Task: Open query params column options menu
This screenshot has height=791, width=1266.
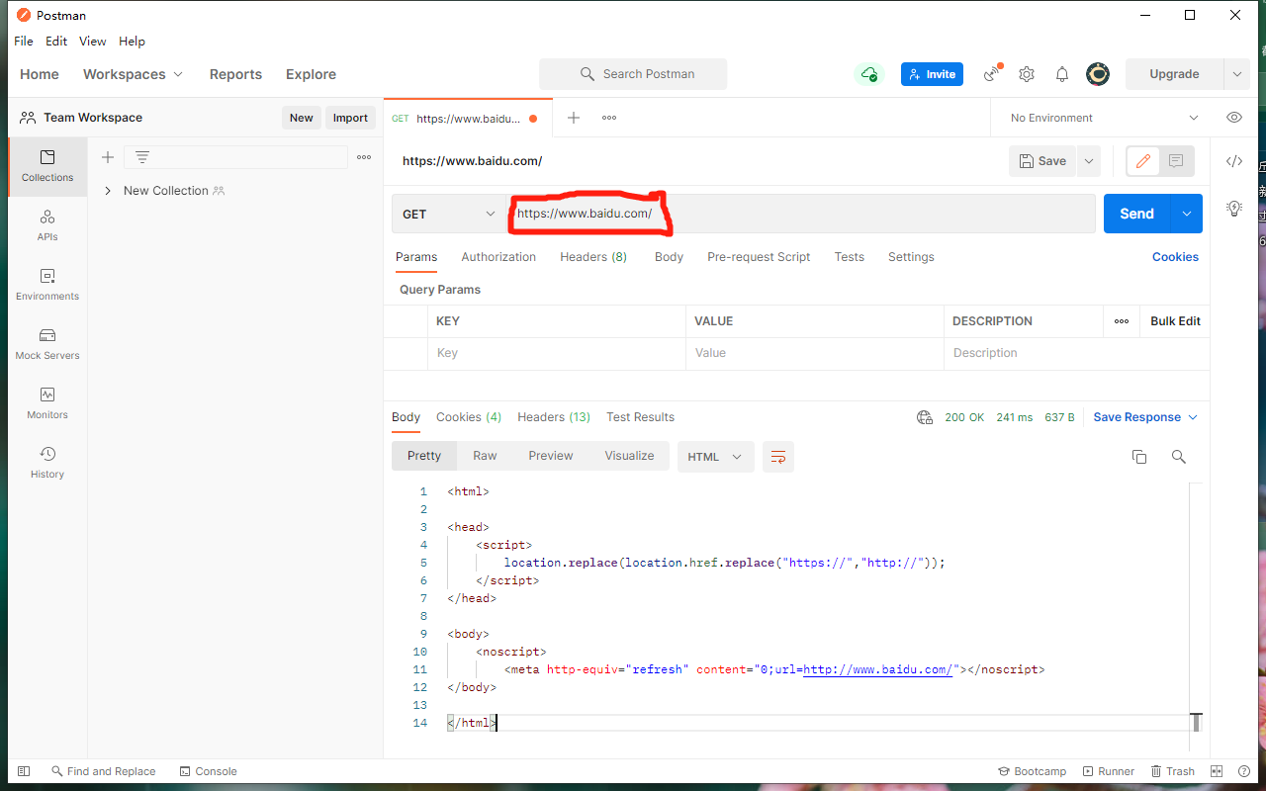Action: coord(1122,321)
